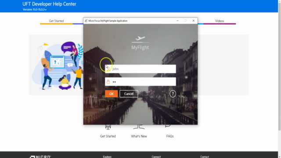Click the Cancel button in MyFlight login
This screenshot has height=158, width=281.
tap(129, 93)
